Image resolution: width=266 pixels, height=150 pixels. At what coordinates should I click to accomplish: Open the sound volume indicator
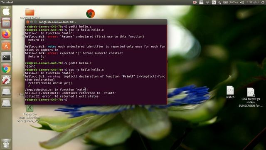(x=242, y=2)
